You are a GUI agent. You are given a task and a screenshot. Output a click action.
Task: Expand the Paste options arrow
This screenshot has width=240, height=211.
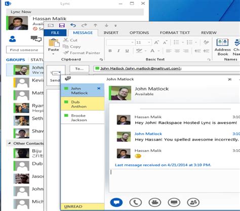pyautogui.click(x=53, y=54)
